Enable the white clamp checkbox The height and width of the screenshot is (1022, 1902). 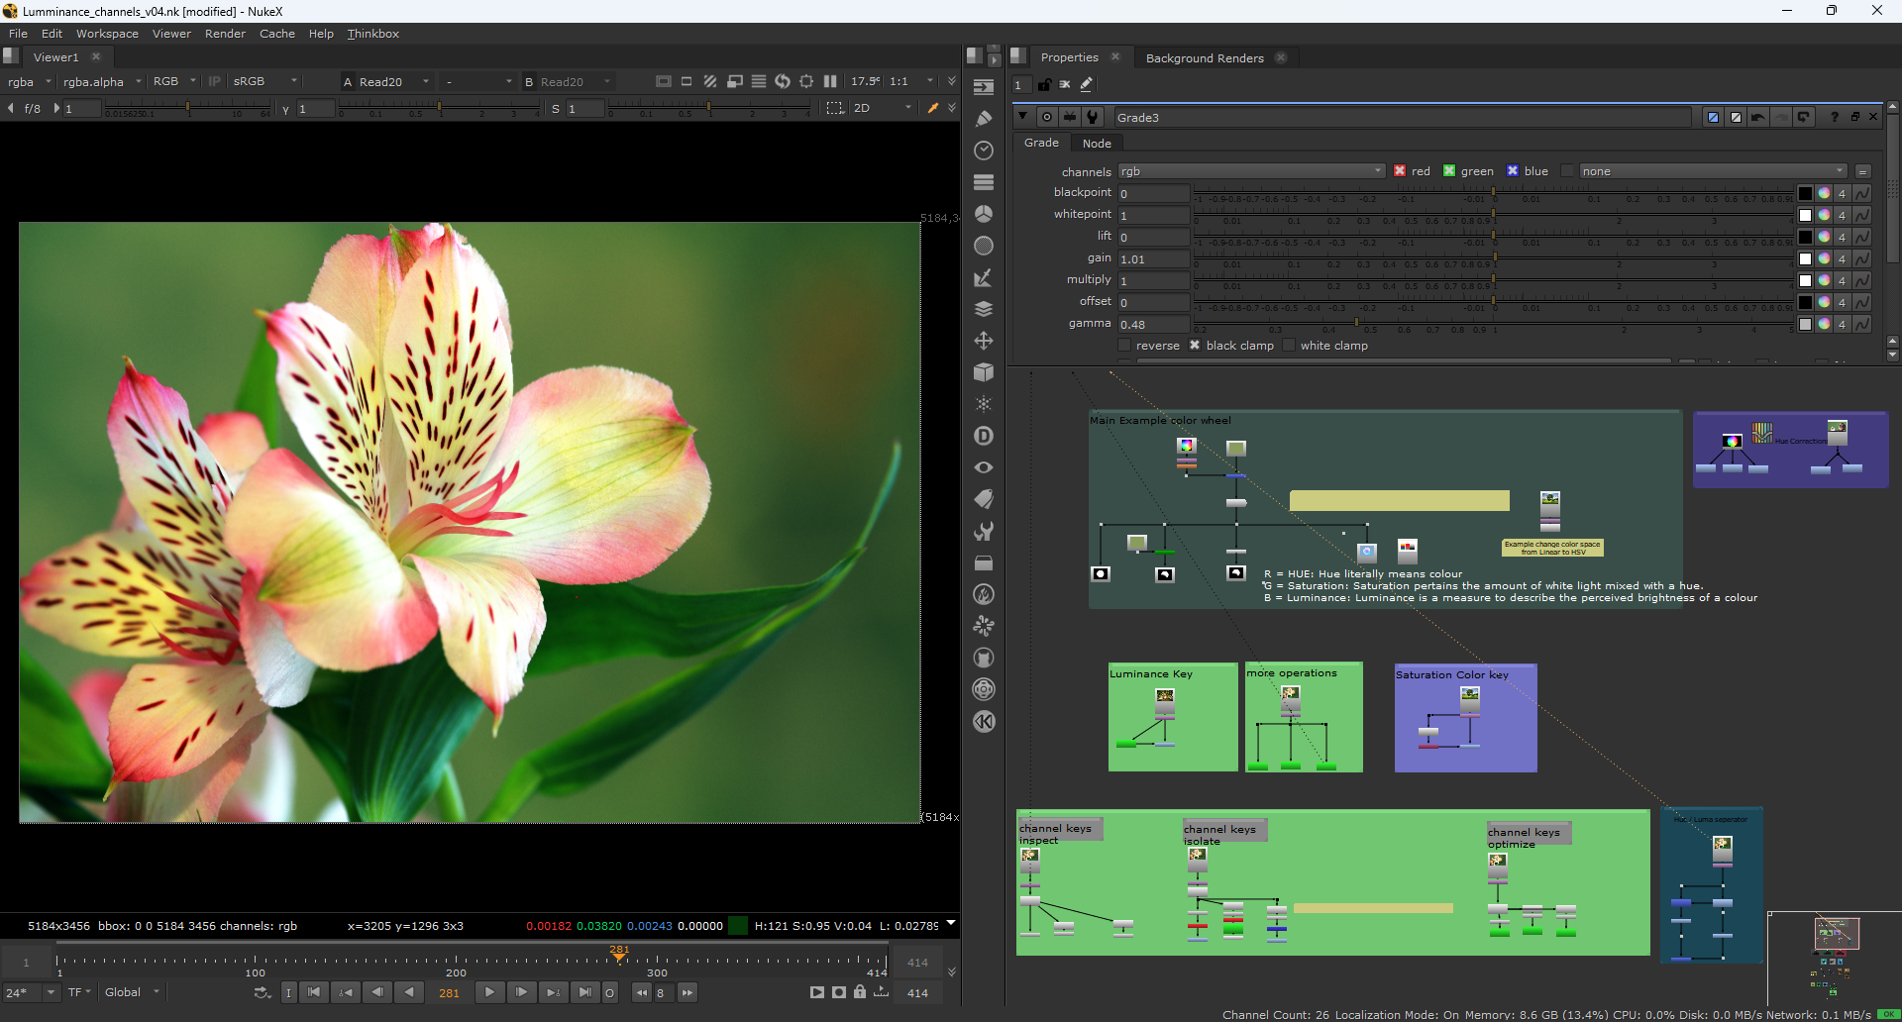[1289, 346]
